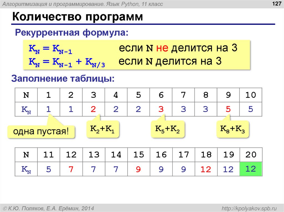This screenshot has height=212, width=284.
Task: Click the red value 2 under N=3
Action: 93,109
